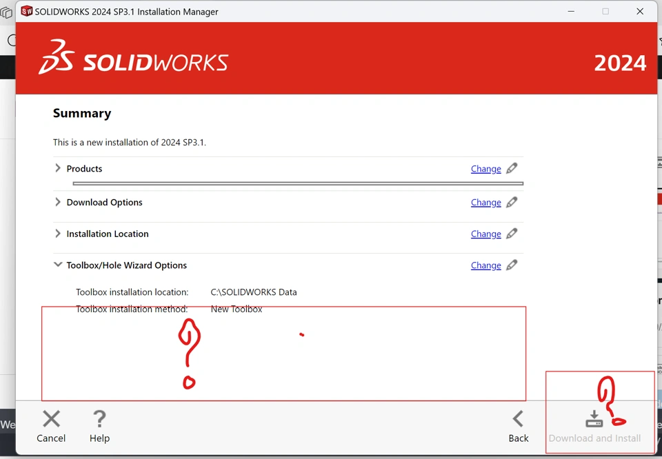Click the Cancel X icon

pos(51,419)
